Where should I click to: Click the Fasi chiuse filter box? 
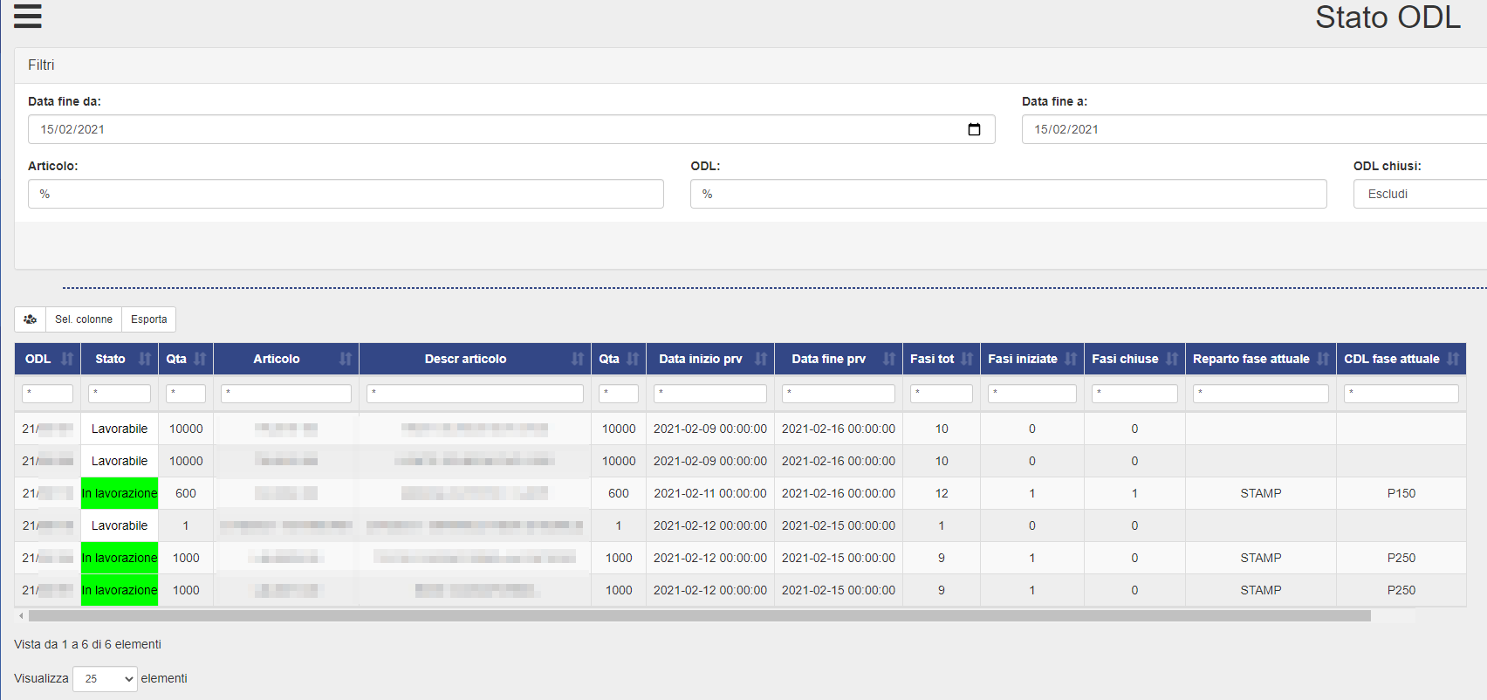[x=1134, y=394]
